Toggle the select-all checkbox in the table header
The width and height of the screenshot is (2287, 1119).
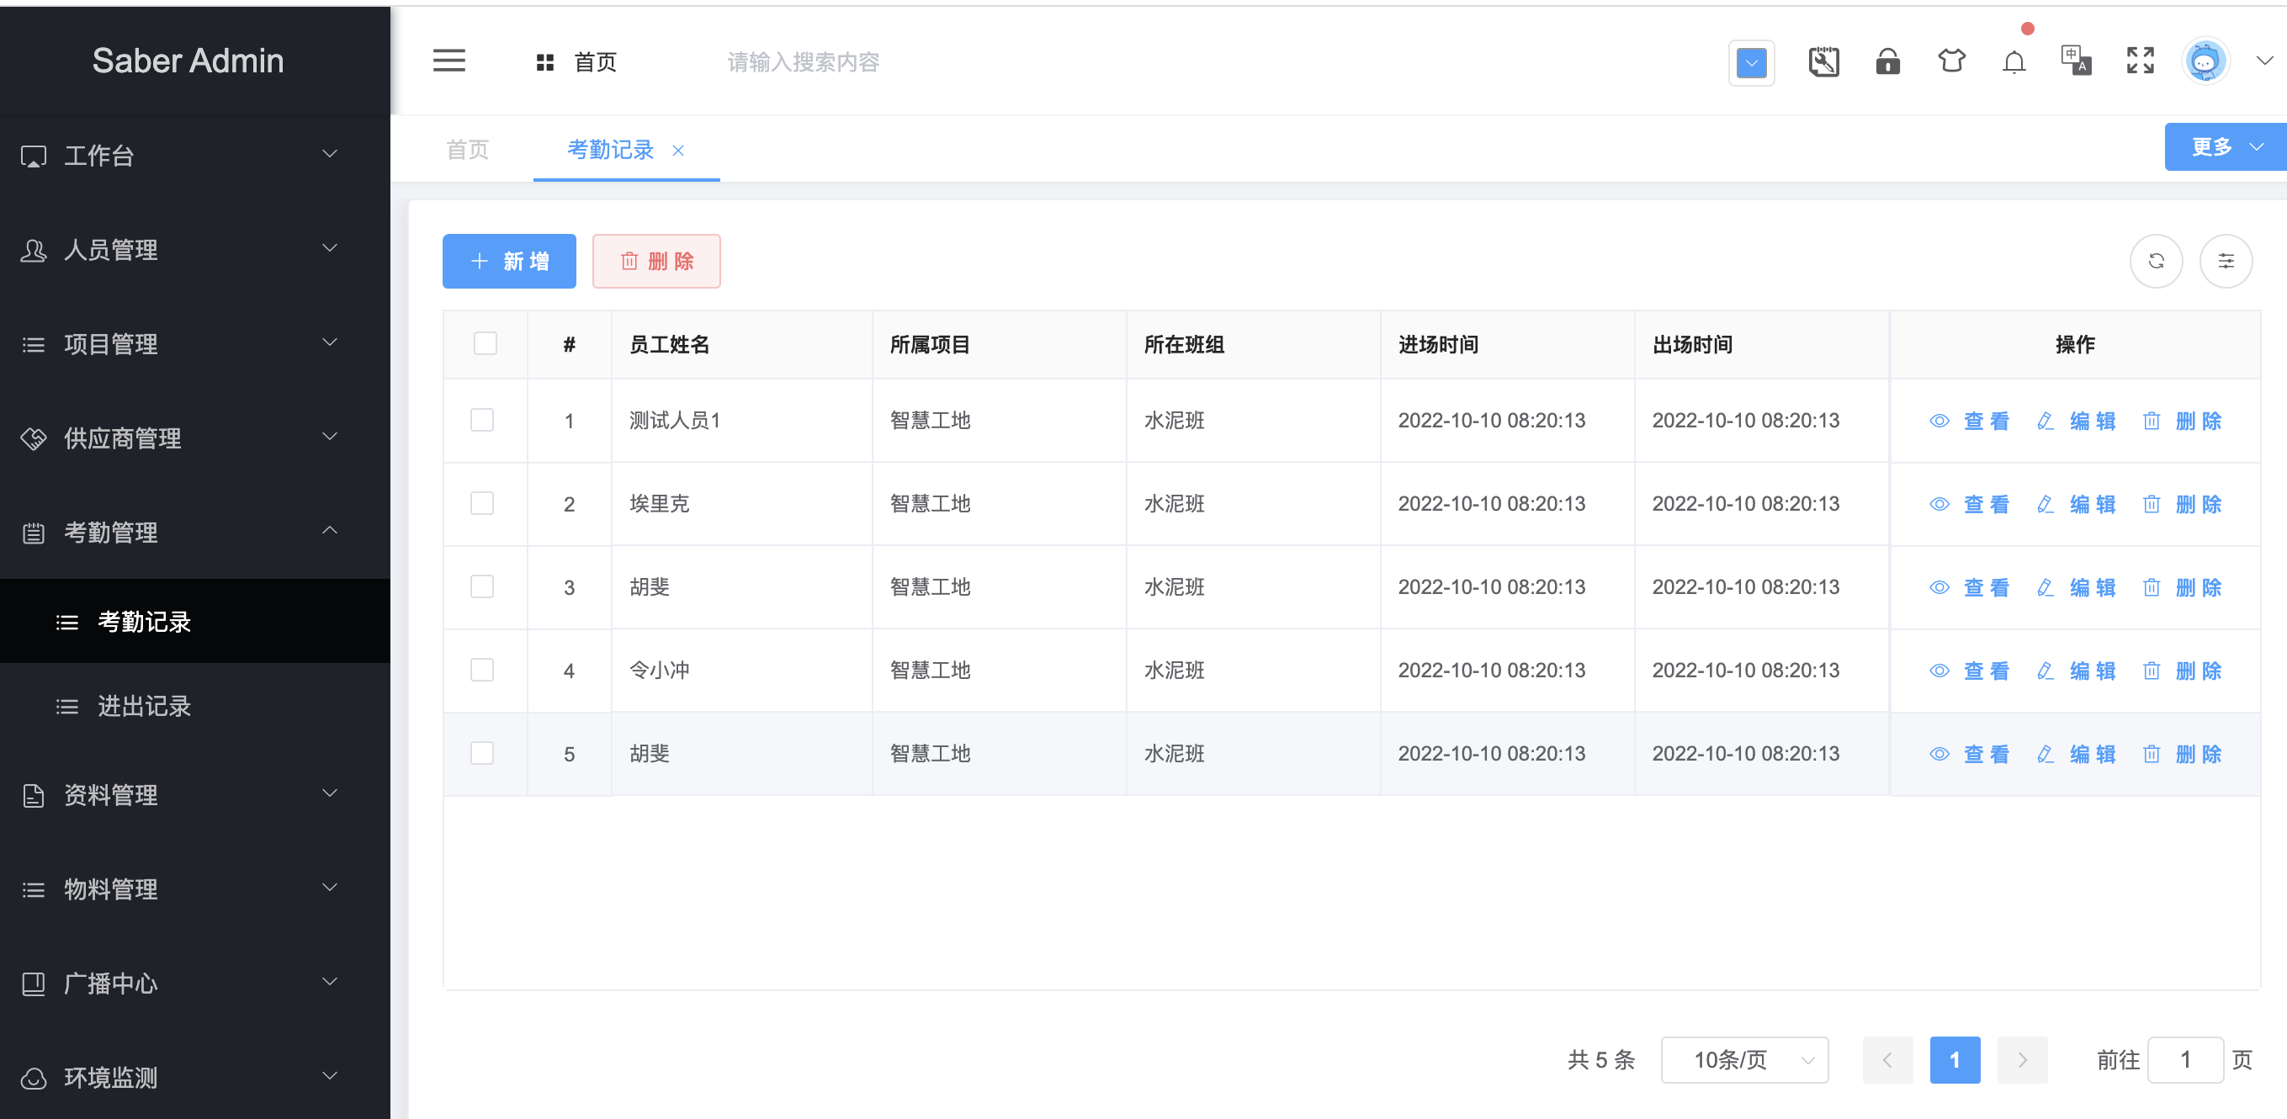[485, 343]
